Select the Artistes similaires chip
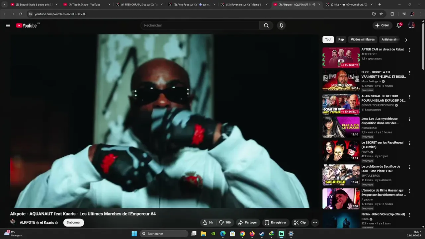425x239 pixels. click(x=390, y=40)
